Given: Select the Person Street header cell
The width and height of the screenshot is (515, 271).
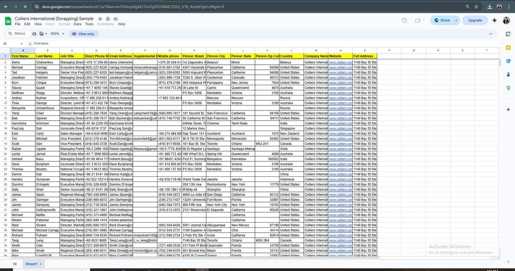Looking at the screenshot, I should (194, 56).
